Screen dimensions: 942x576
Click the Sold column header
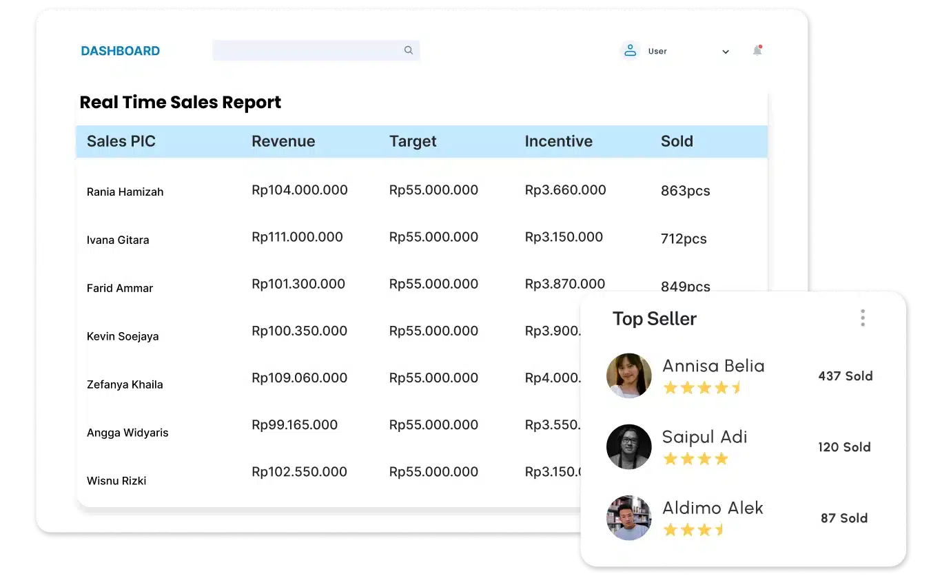pyautogui.click(x=677, y=141)
